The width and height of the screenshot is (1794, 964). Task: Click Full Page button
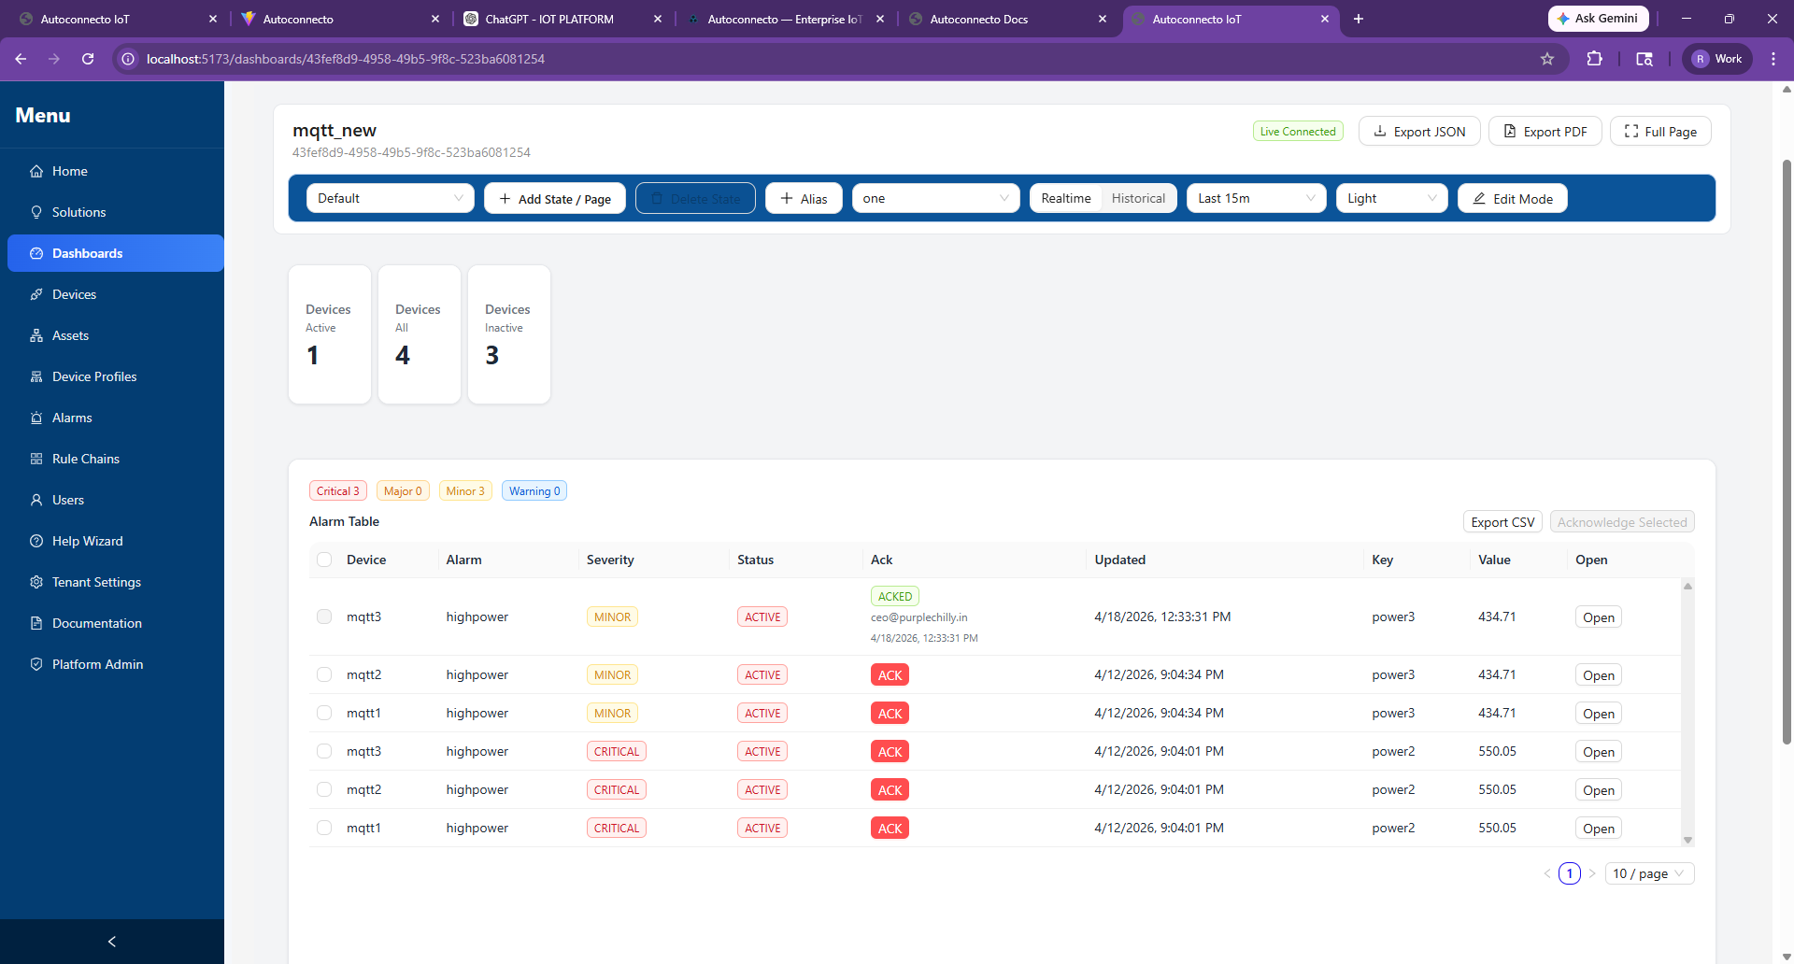(x=1660, y=132)
